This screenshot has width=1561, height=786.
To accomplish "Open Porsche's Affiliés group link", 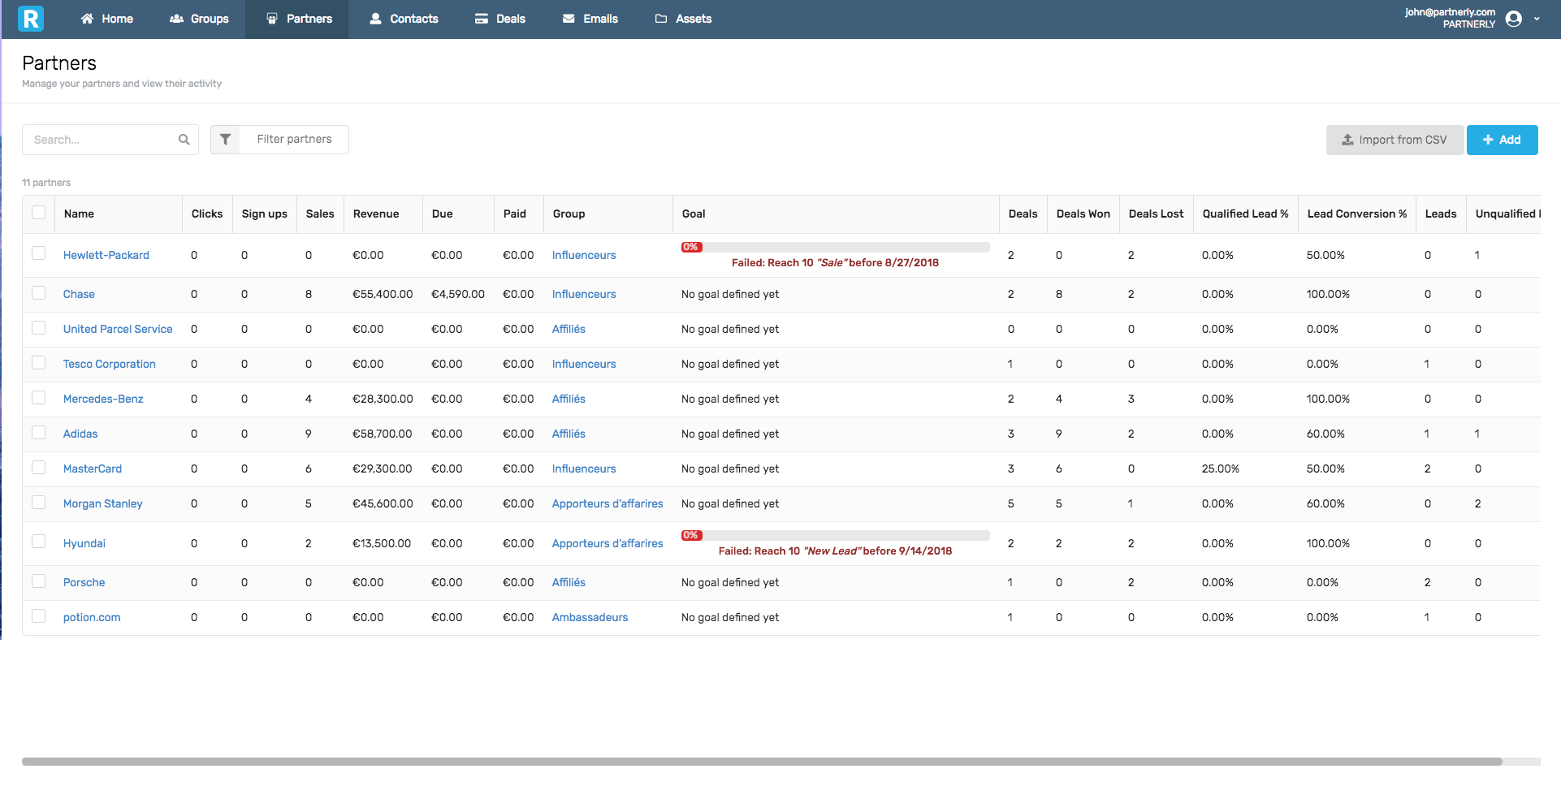I will (569, 582).
